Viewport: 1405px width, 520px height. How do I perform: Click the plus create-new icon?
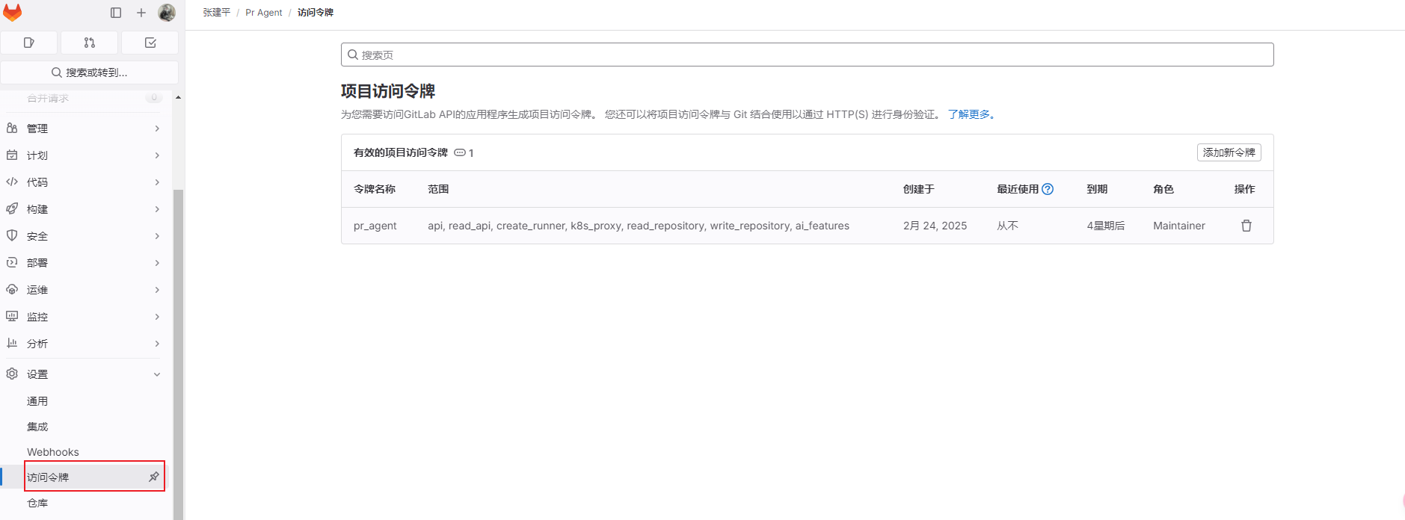(x=141, y=13)
